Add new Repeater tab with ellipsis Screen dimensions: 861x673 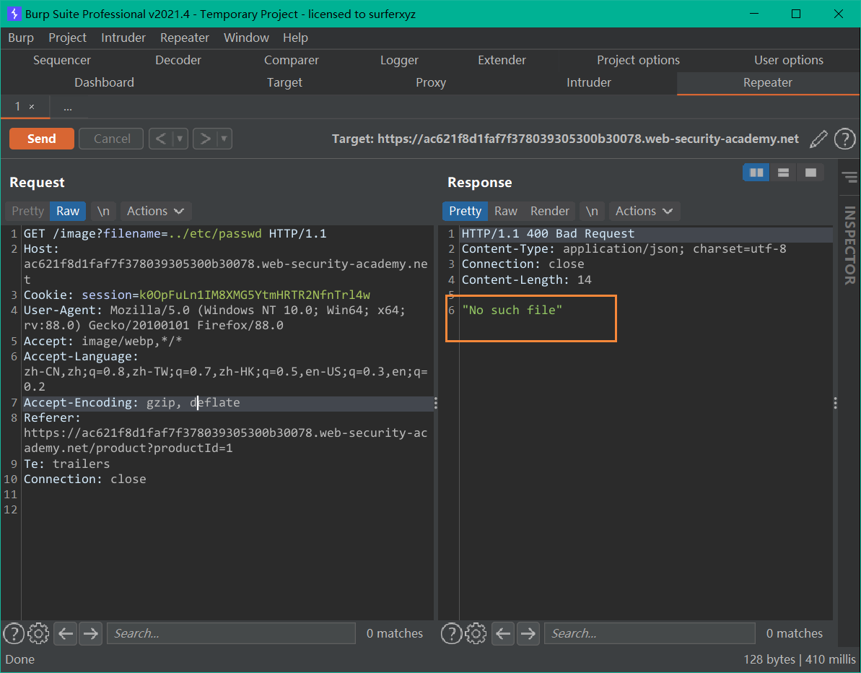(68, 107)
